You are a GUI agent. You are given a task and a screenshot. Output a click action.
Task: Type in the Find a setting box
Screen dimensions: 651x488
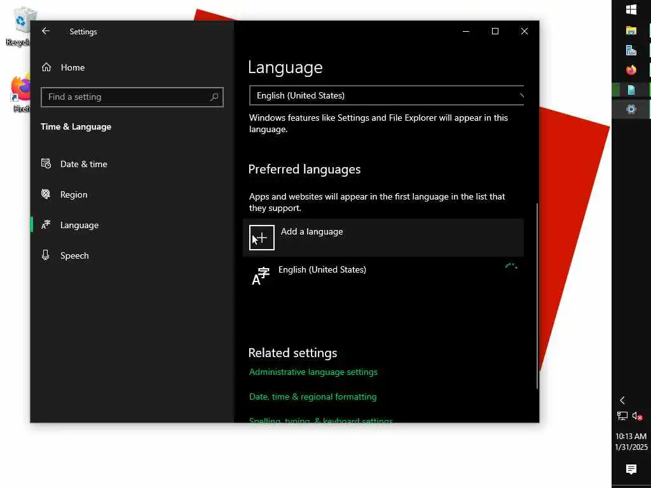[x=132, y=97]
